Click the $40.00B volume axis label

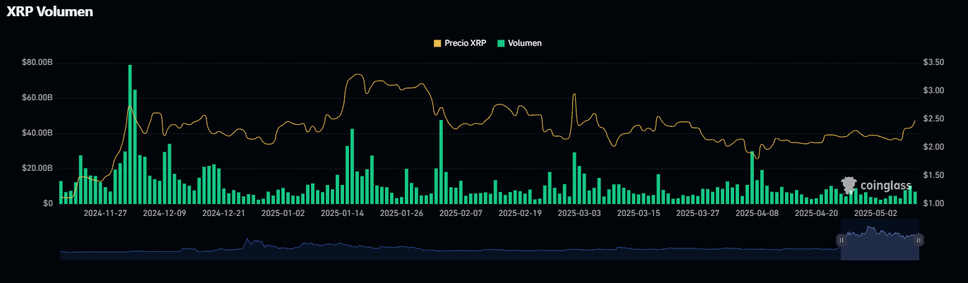37,133
